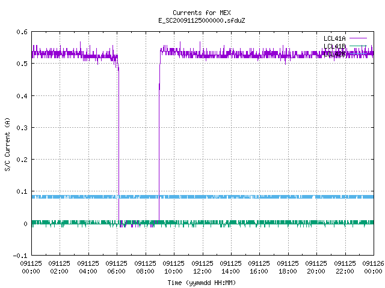Click the 22:00 time tick label
Image resolution: width=385 pixels, height=288 pixels.
coord(345,271)
